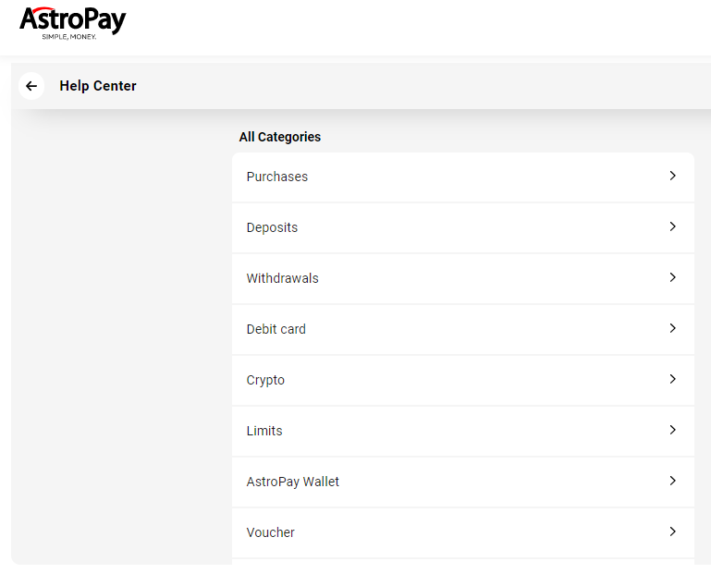
Task: Click the AstroPay Wallet row arrow
Action: [x=672, y=481]
